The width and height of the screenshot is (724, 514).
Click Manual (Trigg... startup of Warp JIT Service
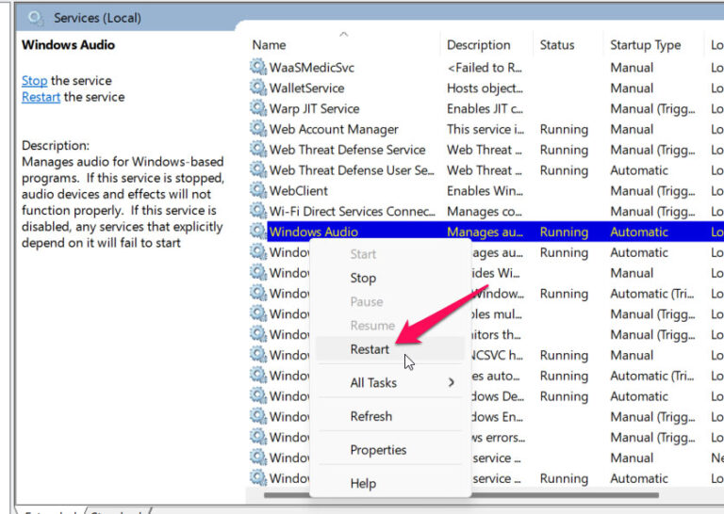652,109
